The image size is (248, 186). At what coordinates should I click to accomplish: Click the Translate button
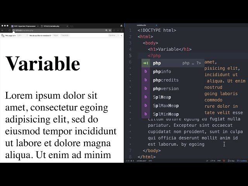coord(65,35)
